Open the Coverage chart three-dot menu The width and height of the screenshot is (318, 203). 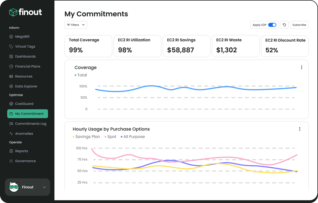coord(302,68)
